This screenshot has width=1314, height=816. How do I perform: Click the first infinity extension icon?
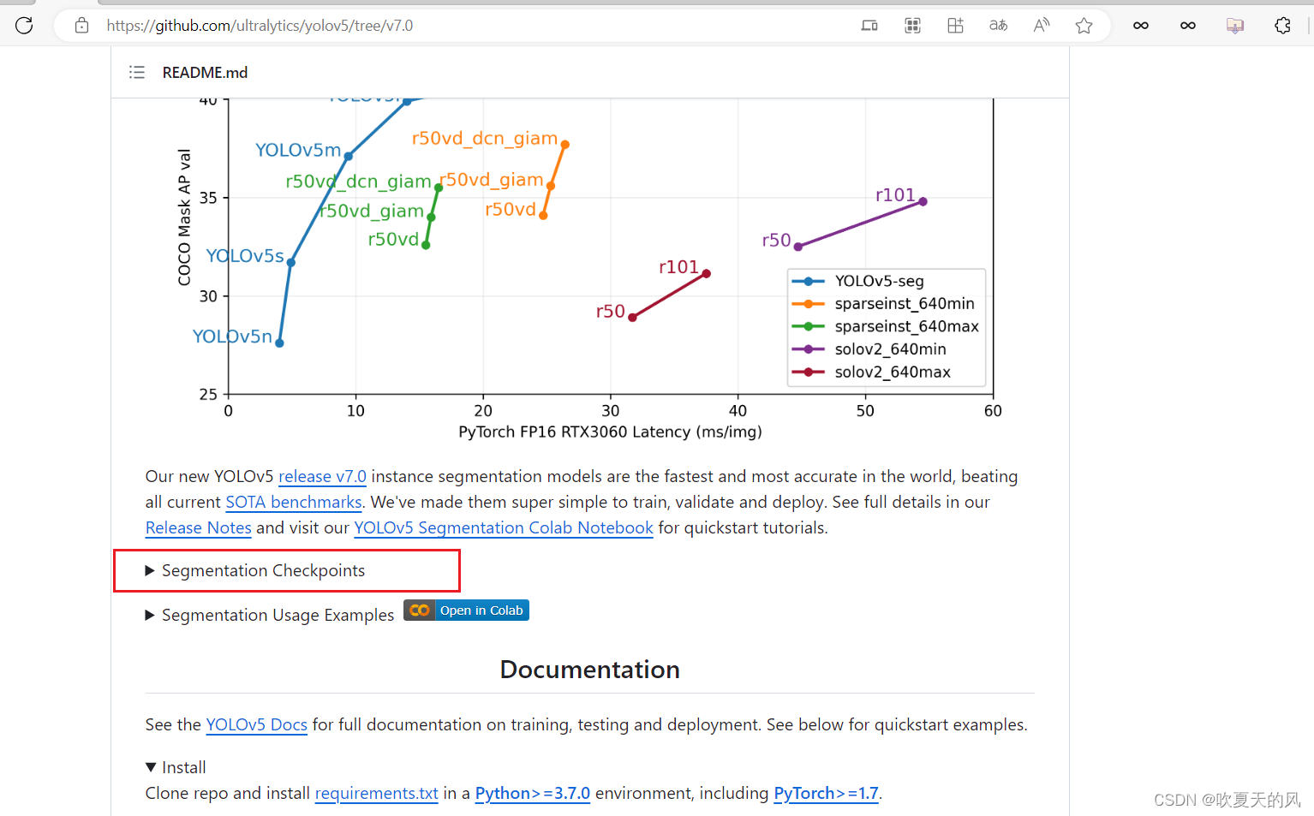pyautogui.click(x=1141, y=26)
